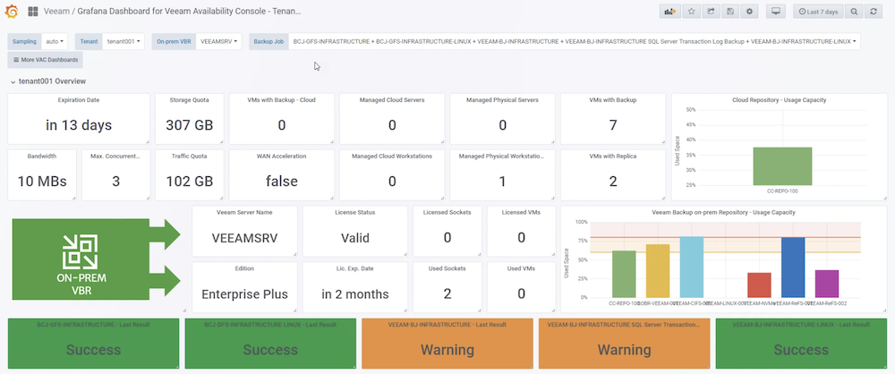895x374 pixels.
Task: Save the dashboard
Action: (x=730, y=12)
